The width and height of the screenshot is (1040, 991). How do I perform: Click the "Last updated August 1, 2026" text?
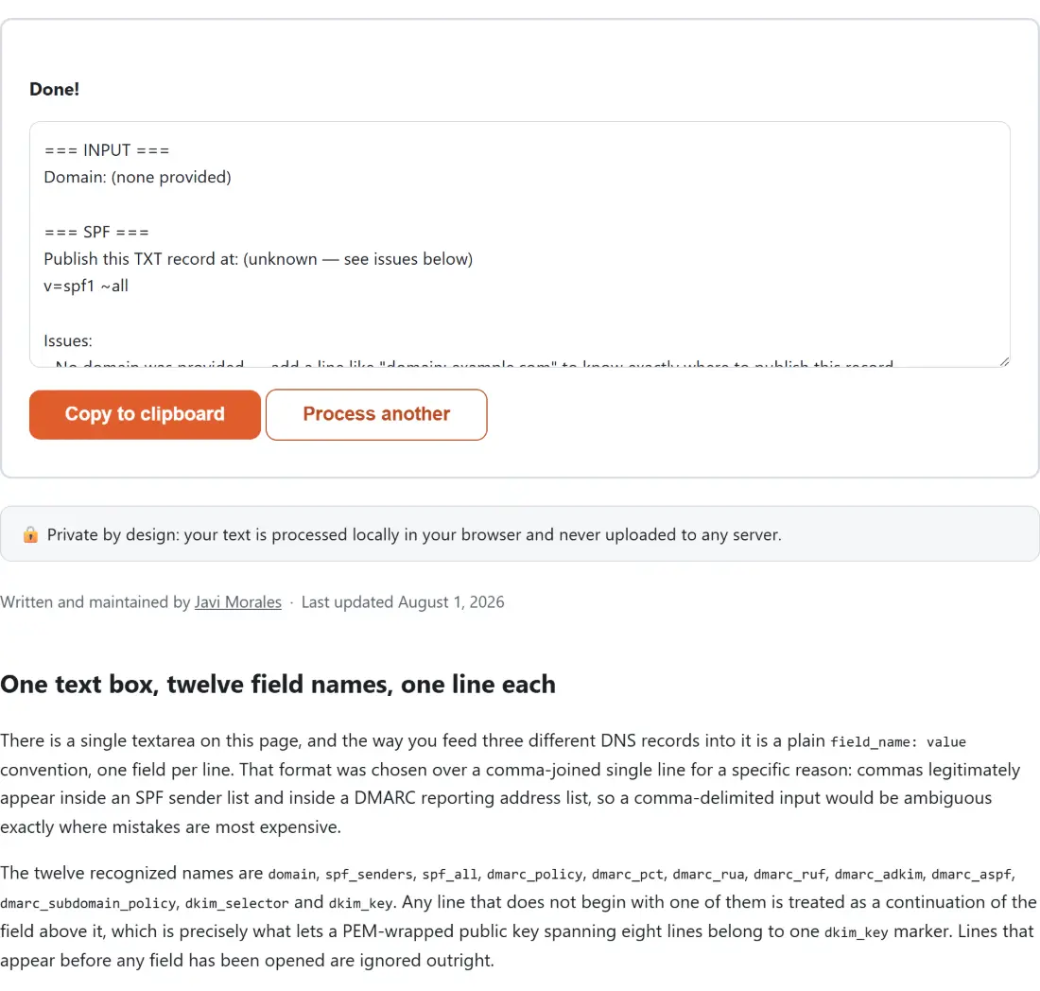pos(403,601)
